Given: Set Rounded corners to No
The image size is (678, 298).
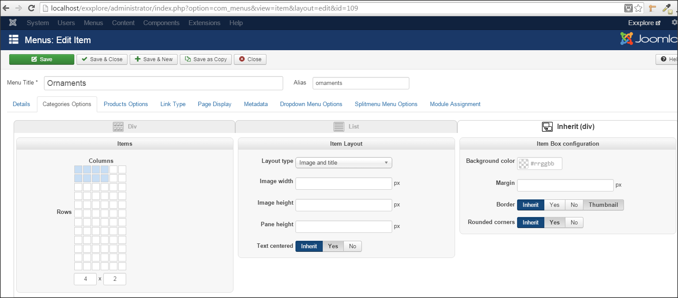Looking at the screenshot, I should click(574, 222).
